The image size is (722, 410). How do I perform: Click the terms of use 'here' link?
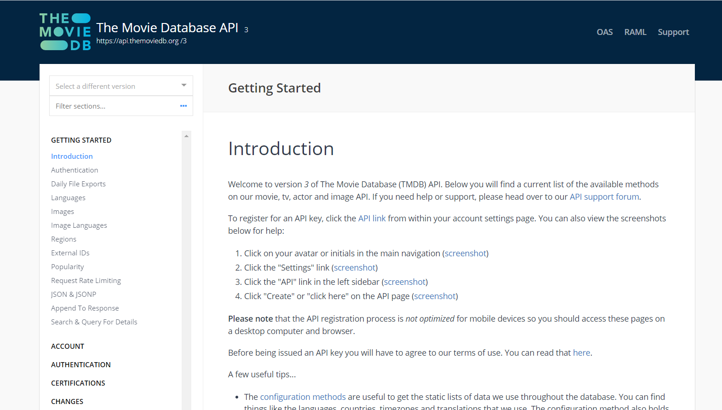tap(582, 352)
